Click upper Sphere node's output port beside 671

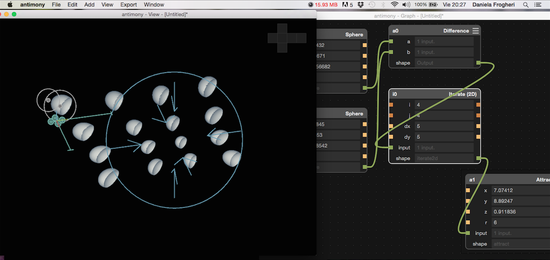(365, 56)
